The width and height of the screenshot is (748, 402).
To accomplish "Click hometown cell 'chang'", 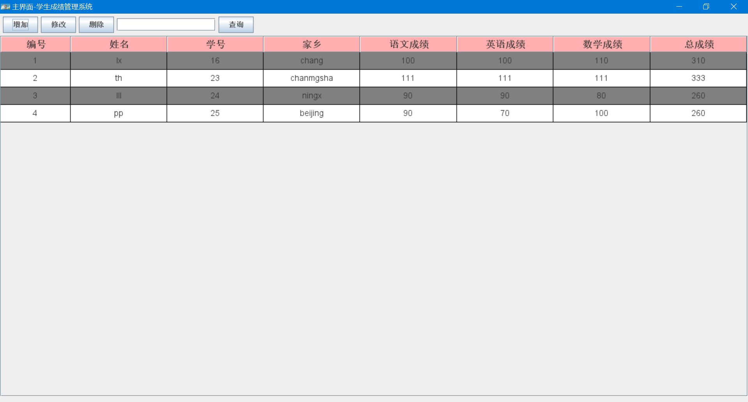I will pyautogui.click(x=312, y=61).
